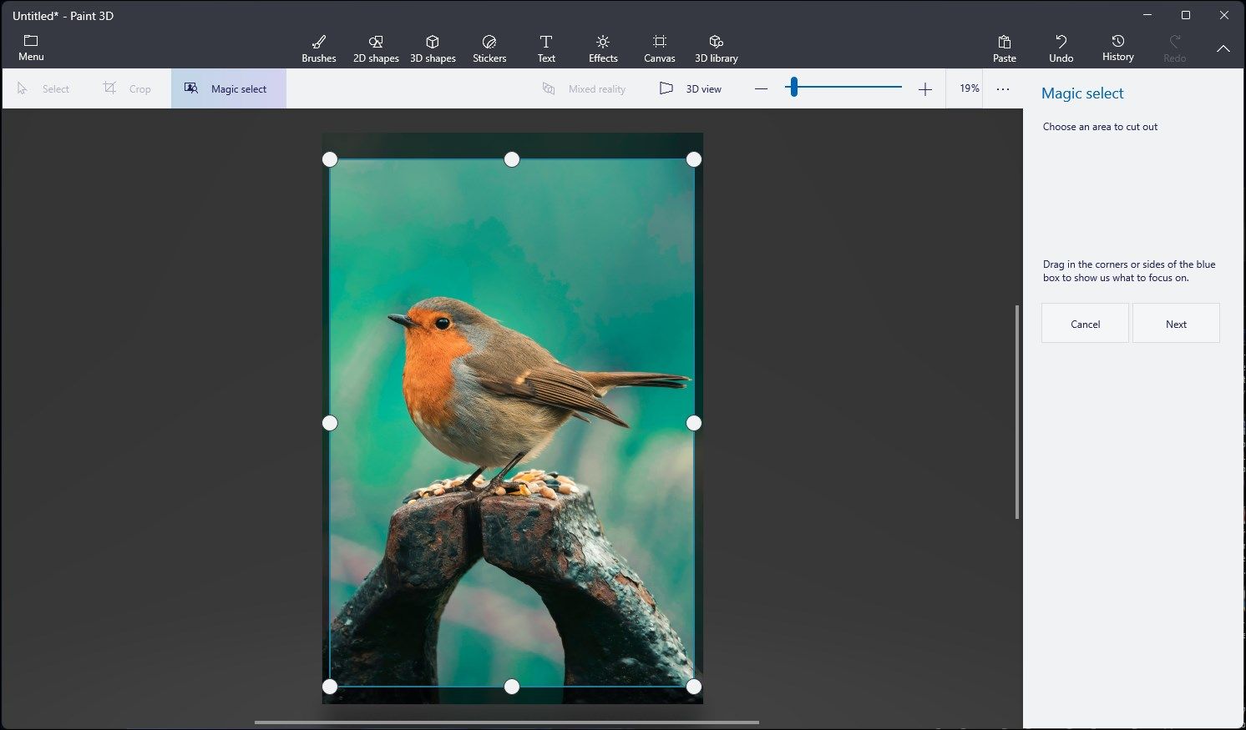Browse the 3D library
Image resolution: width=1246 pixels, height=730 pixels.
tap(716, 46)
